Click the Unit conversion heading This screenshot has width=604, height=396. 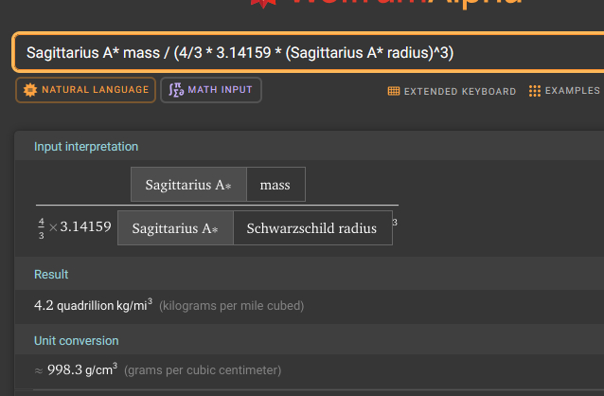coord(77,340)
